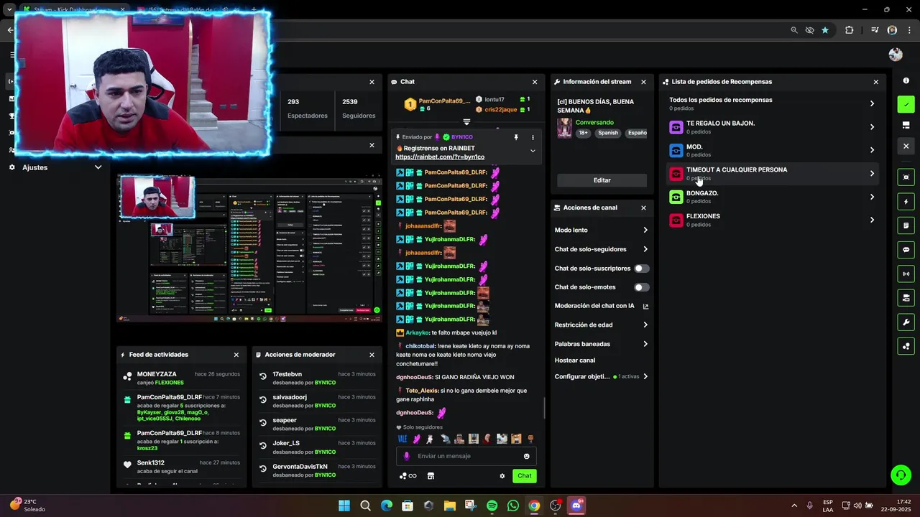Open Restricción de edad settings
Viewport: 920px width, 517px height.
tap(602, 325)
